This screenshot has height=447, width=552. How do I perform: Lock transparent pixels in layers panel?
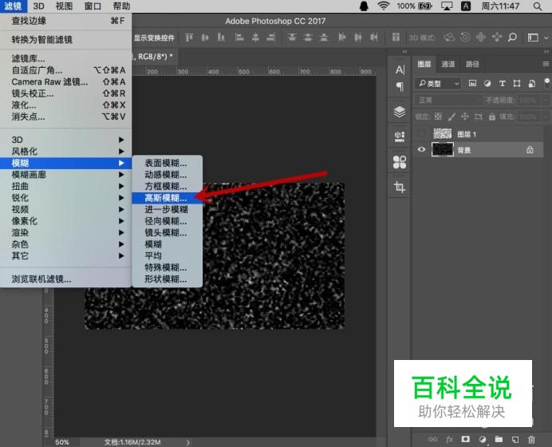(x=438, y=117)
